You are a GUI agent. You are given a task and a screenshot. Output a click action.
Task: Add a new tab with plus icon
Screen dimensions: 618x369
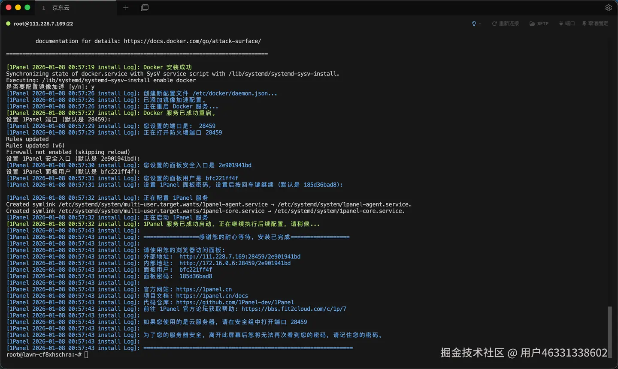(126, 8)
